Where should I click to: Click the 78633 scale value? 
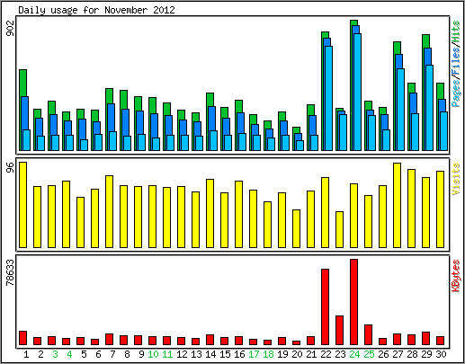click(x=10, y=272)
